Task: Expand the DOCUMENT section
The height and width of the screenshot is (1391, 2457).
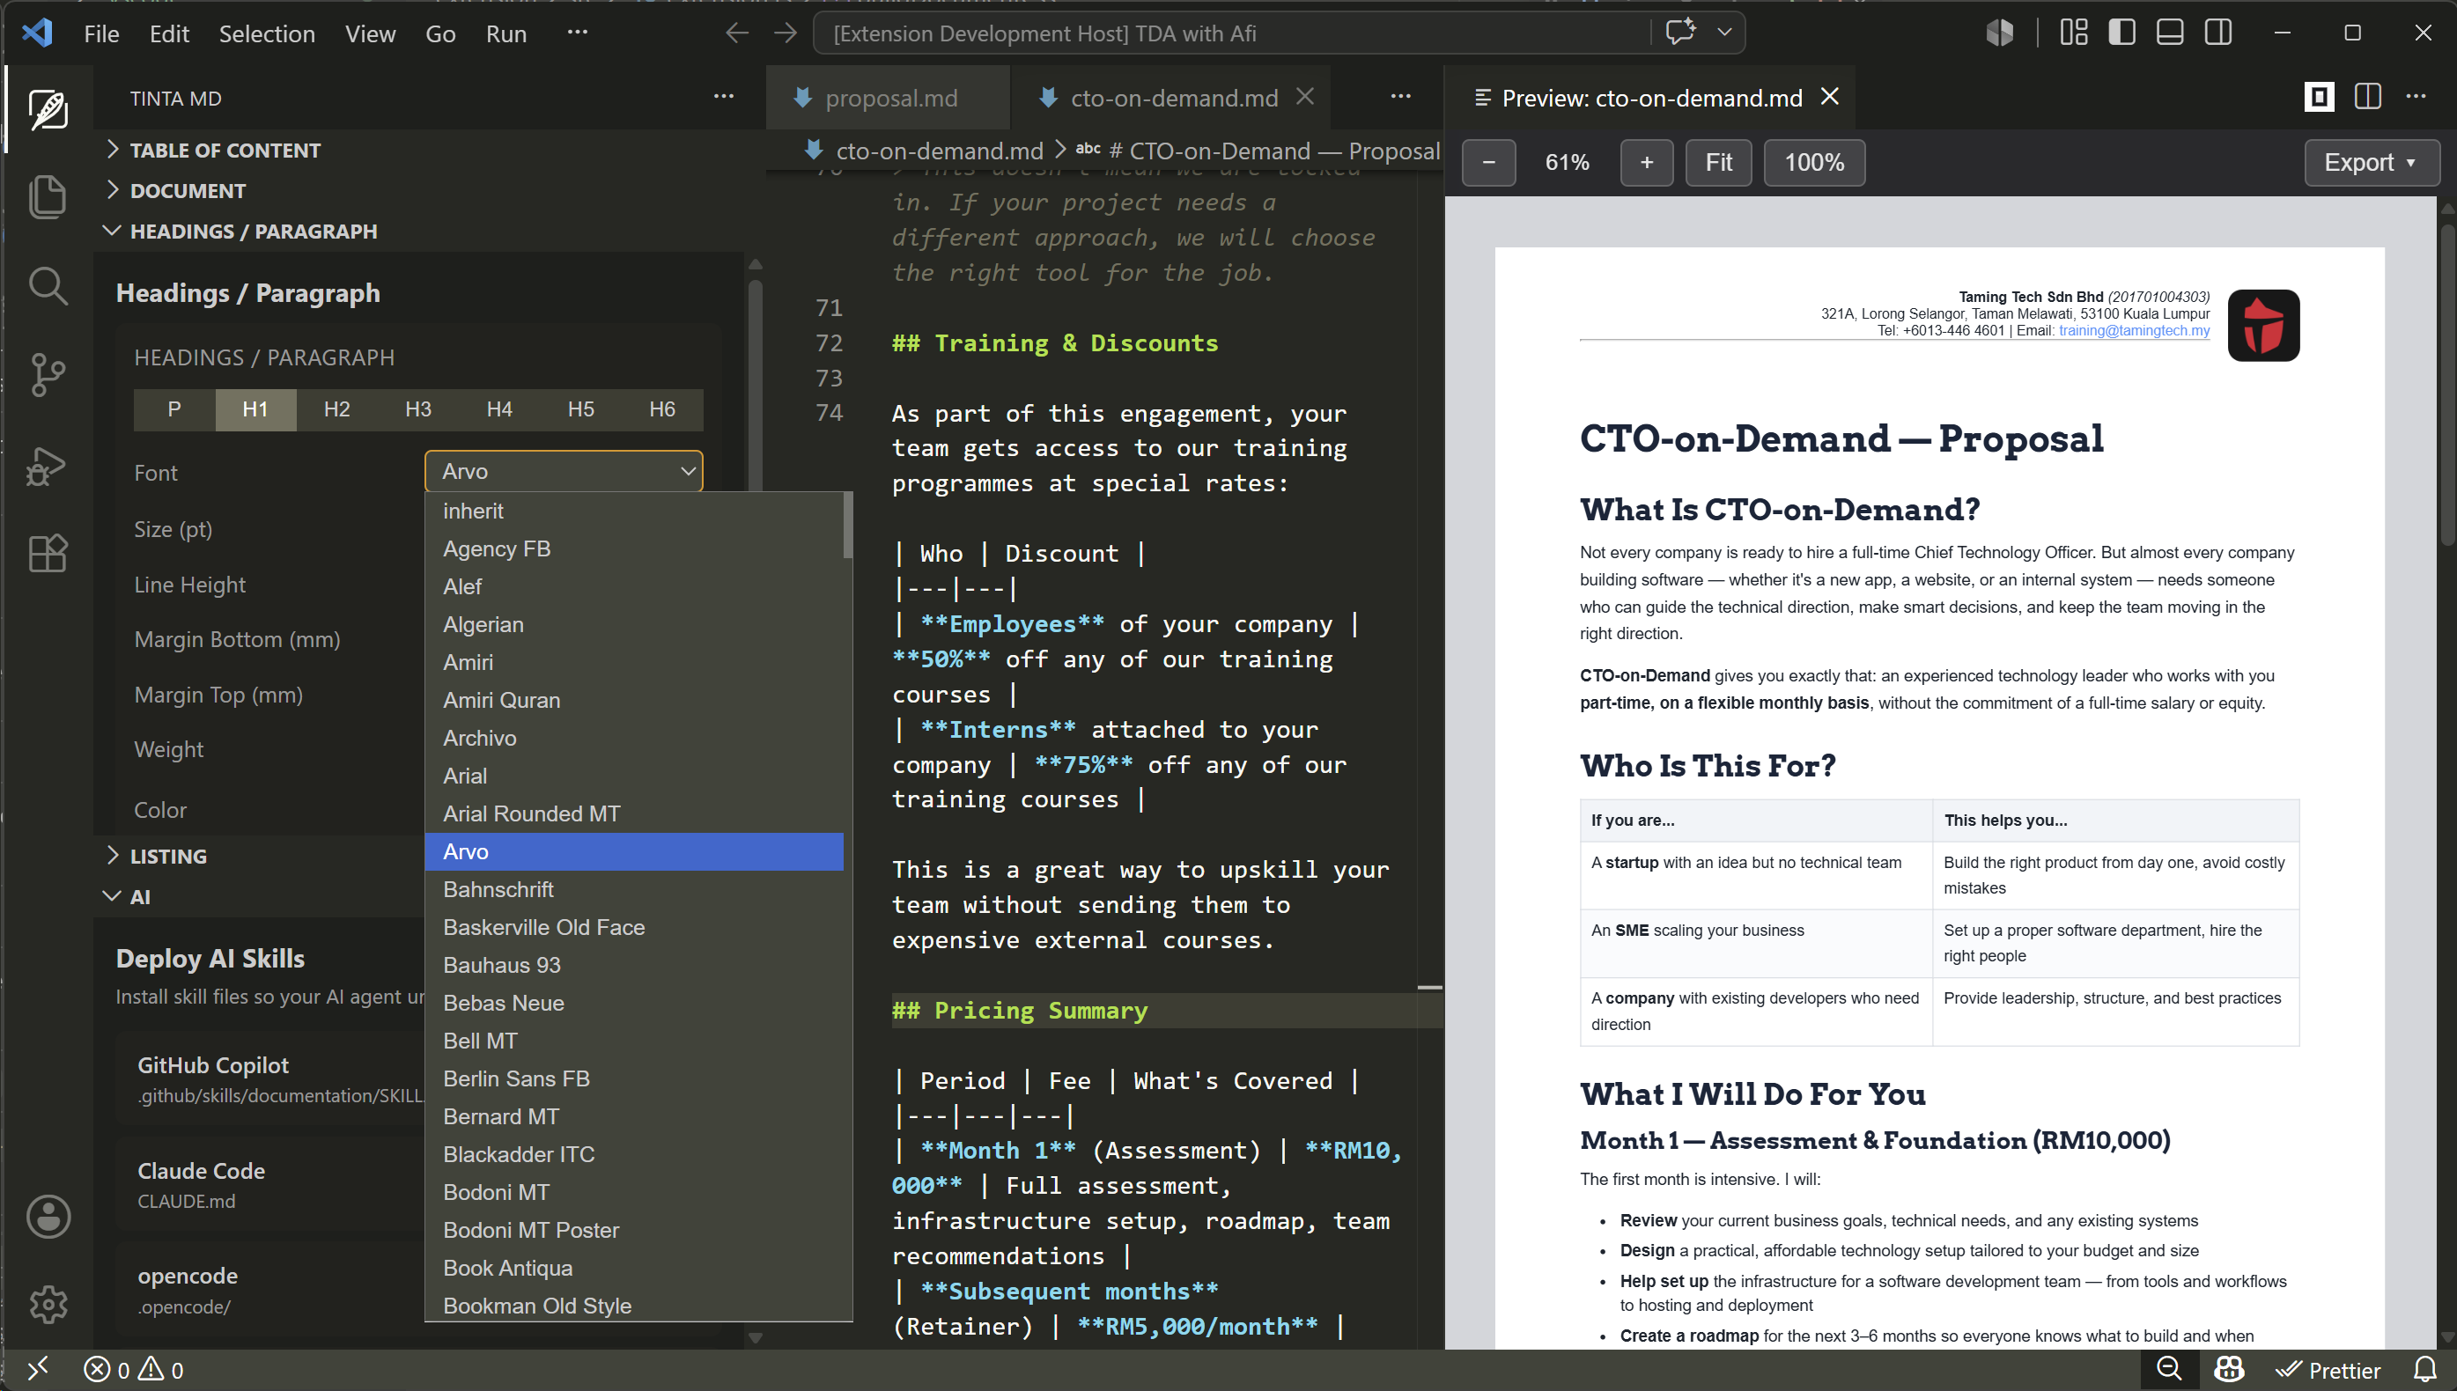Action: click(188, 190)
